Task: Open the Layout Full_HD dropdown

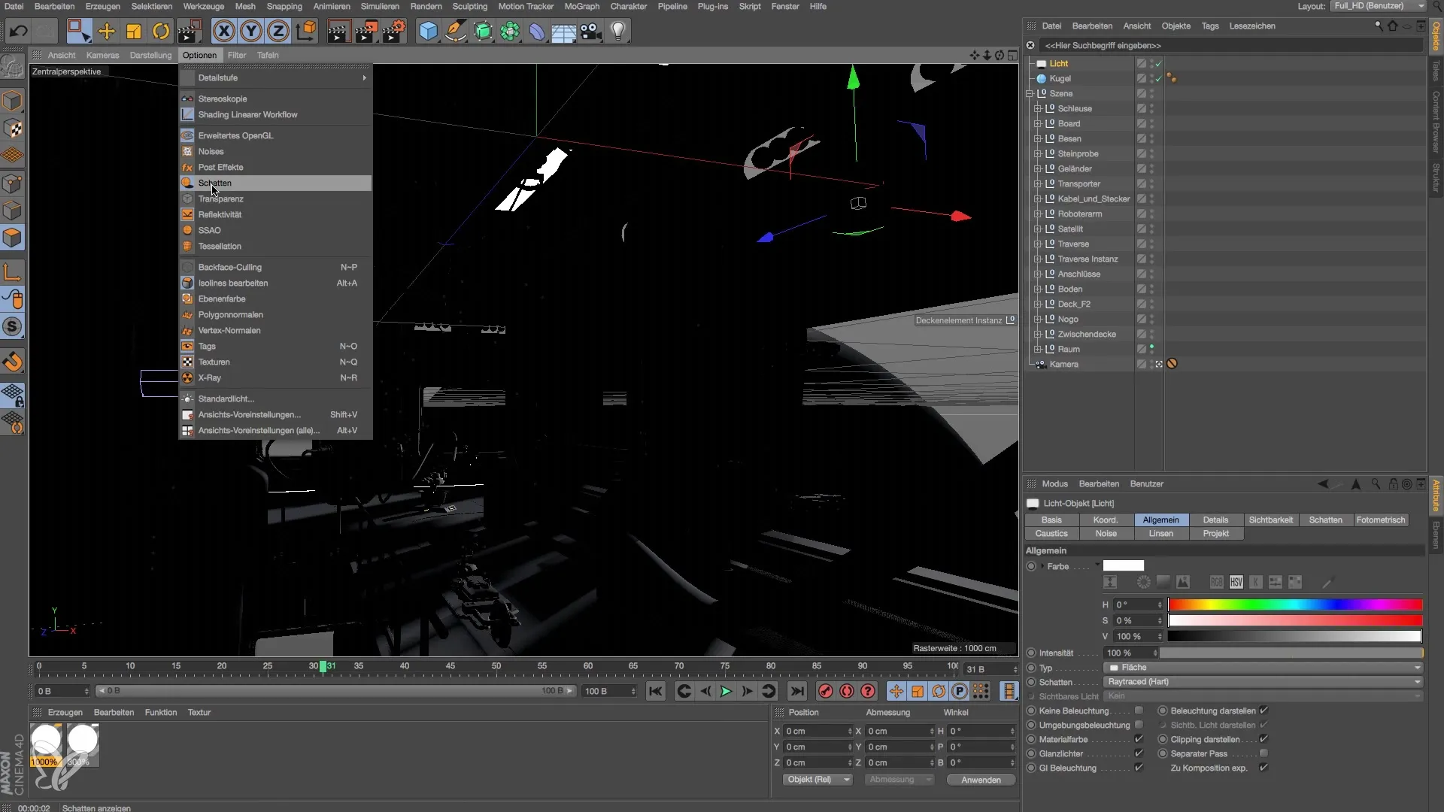Action: pos(1378,6)
